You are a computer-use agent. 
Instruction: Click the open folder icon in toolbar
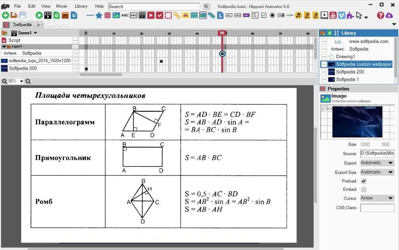14,15
